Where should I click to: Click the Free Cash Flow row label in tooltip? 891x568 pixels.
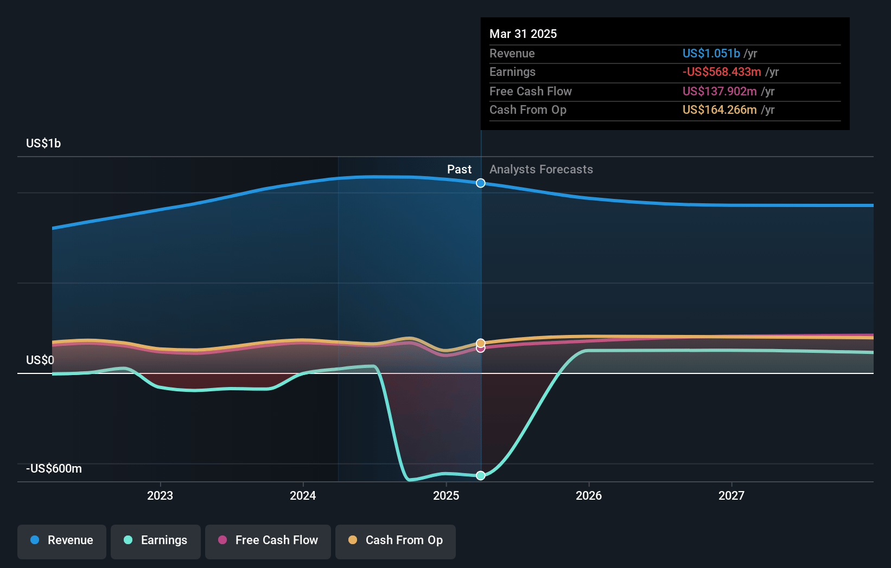(x=531, y=91)
